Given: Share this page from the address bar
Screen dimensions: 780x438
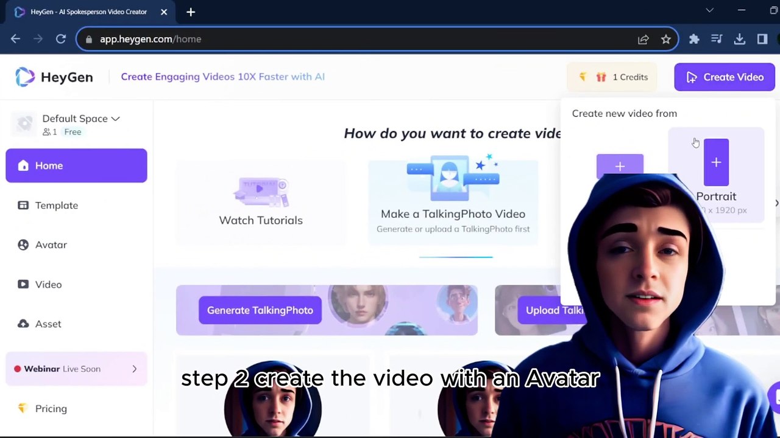Looking at the screenshot, I should click(643, 39).
